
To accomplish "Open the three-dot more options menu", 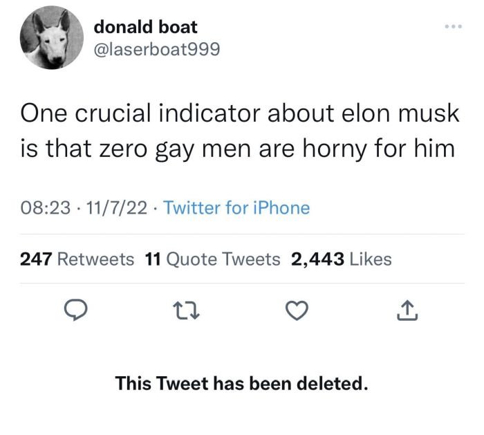I will pyautogui.click(x=452, y=28).
